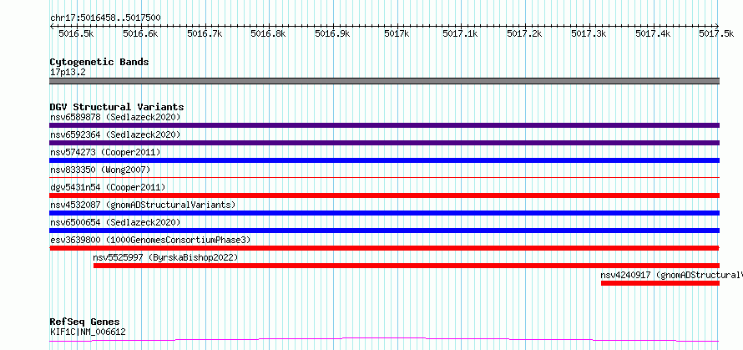Click the Cytogenetic Bands track title
The image size is (743, 350).
point(99,62)
